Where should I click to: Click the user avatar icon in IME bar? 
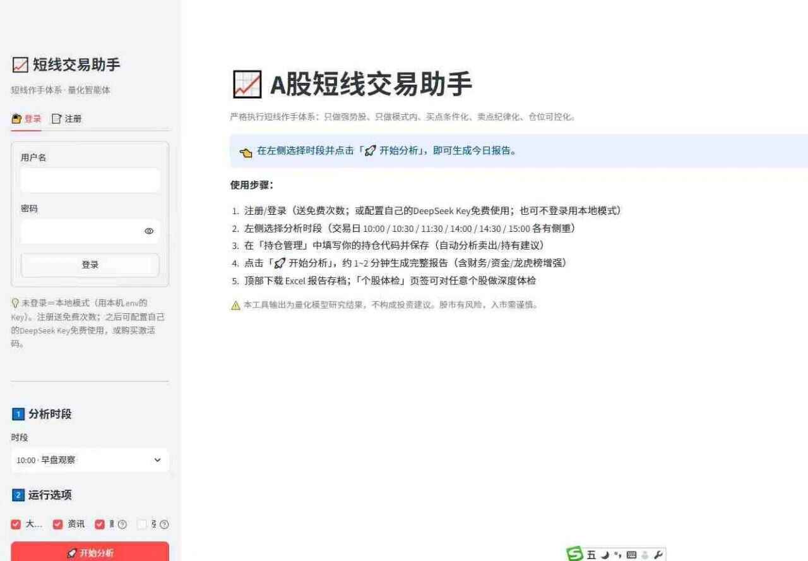[x=644, y=555]
